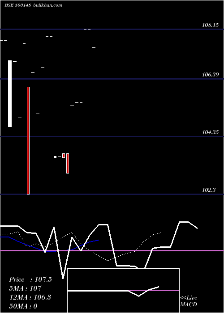Click the 104.35 price level label
224x313 pixels.
tap(210, 132)
